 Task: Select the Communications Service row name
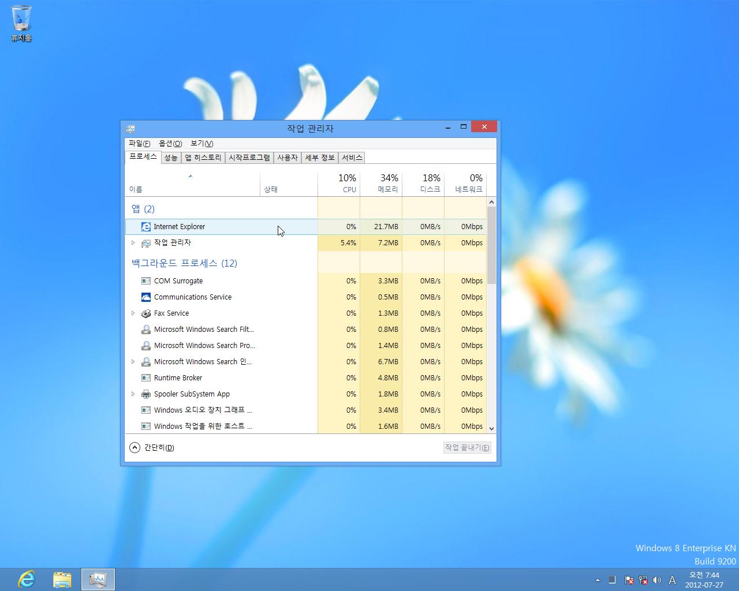coord(193,297)
